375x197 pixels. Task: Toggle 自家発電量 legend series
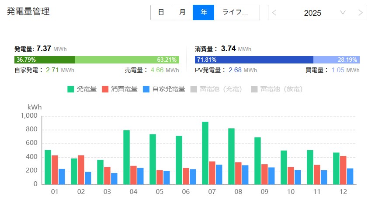click(164, 89)
